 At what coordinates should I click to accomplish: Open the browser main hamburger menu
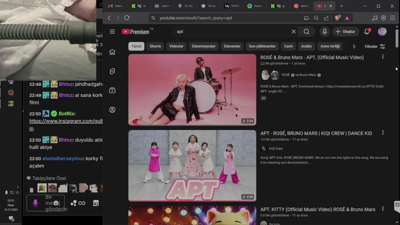click(x=392, y=18)
